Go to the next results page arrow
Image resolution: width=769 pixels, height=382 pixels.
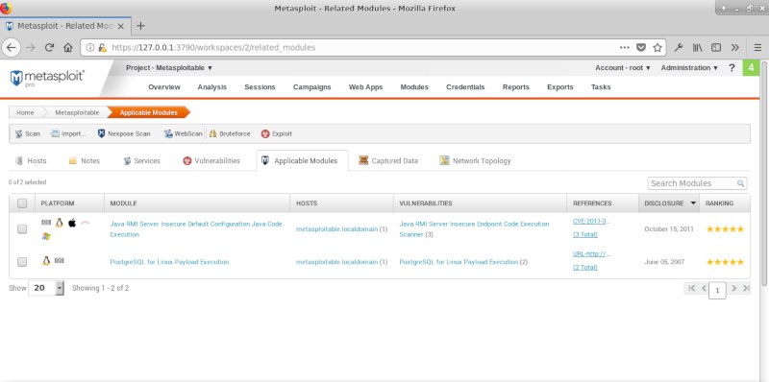click(734, 288)
